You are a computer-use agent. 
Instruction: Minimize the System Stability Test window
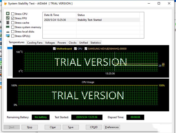pyautogui.click(x=149, y=3)
